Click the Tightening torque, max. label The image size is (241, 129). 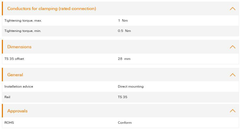click(x=23, y=21)
